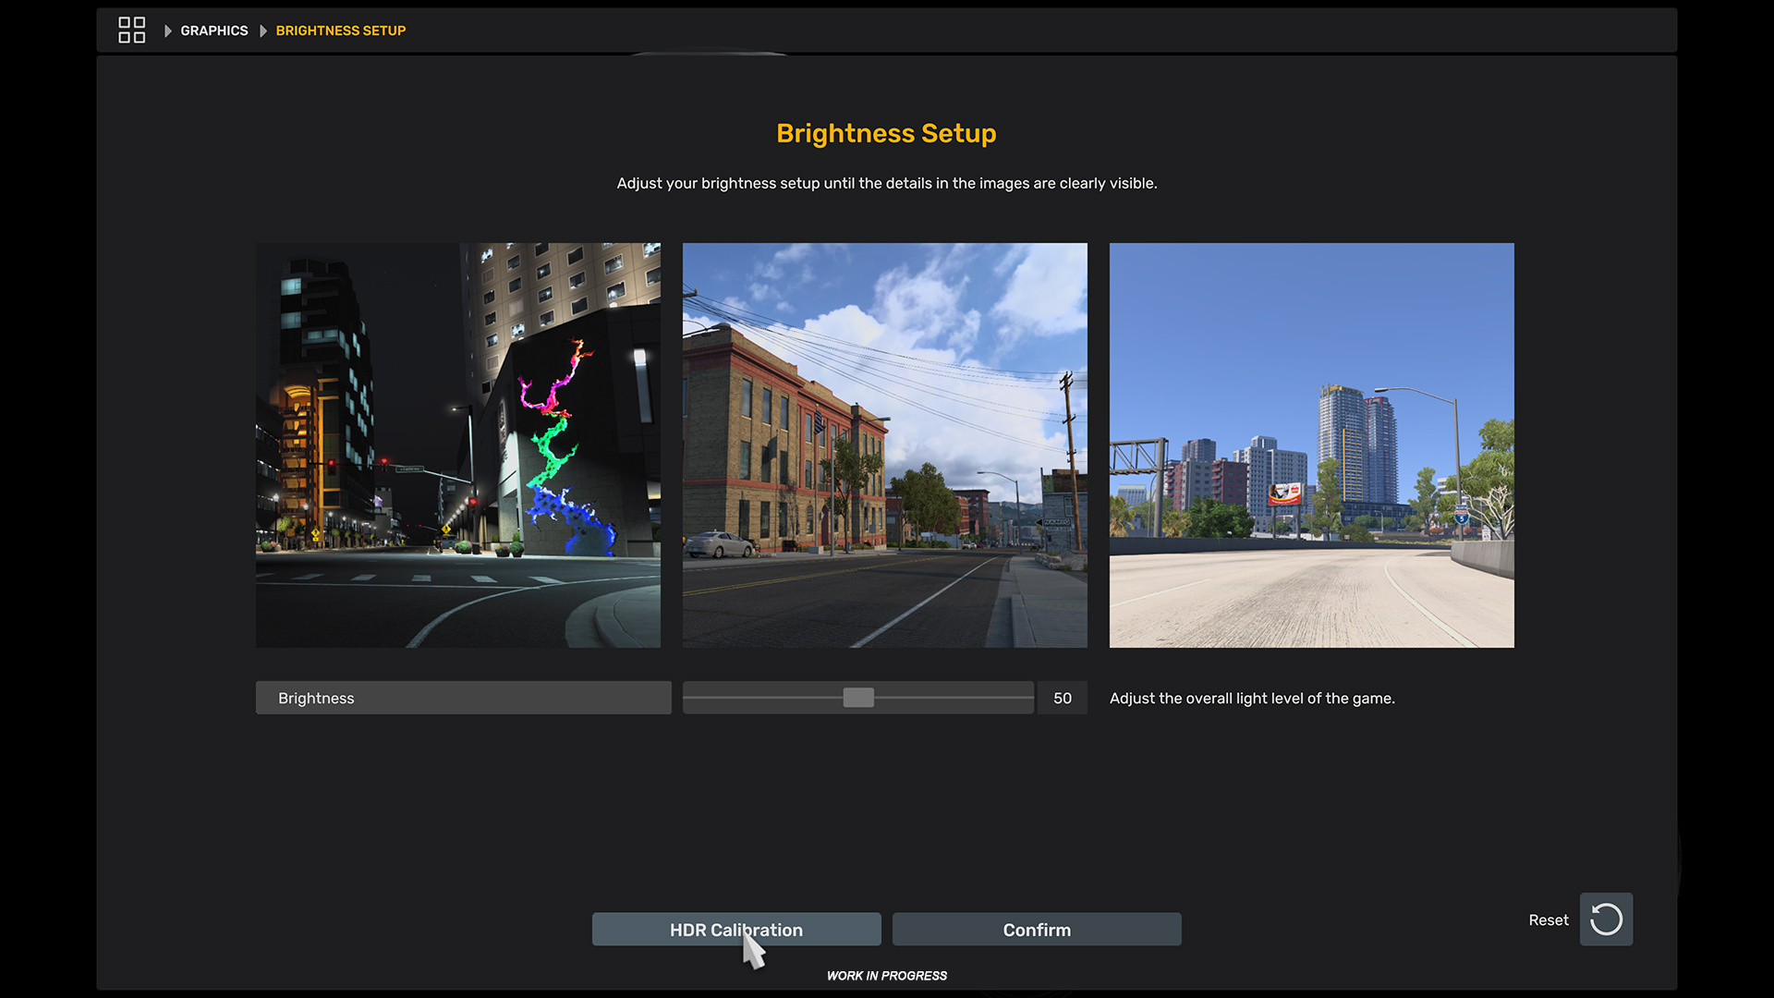The image size is (1774, 998).
Task: Click the overall light level description text
Action: (x=1252, y=699)
